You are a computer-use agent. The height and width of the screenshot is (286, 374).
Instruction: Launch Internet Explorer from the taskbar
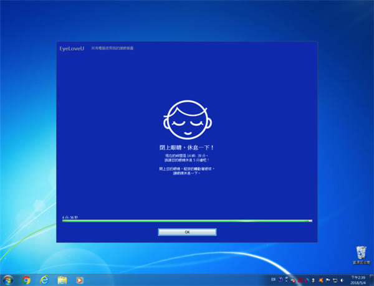pyautogui.click(x=44, y=280)
